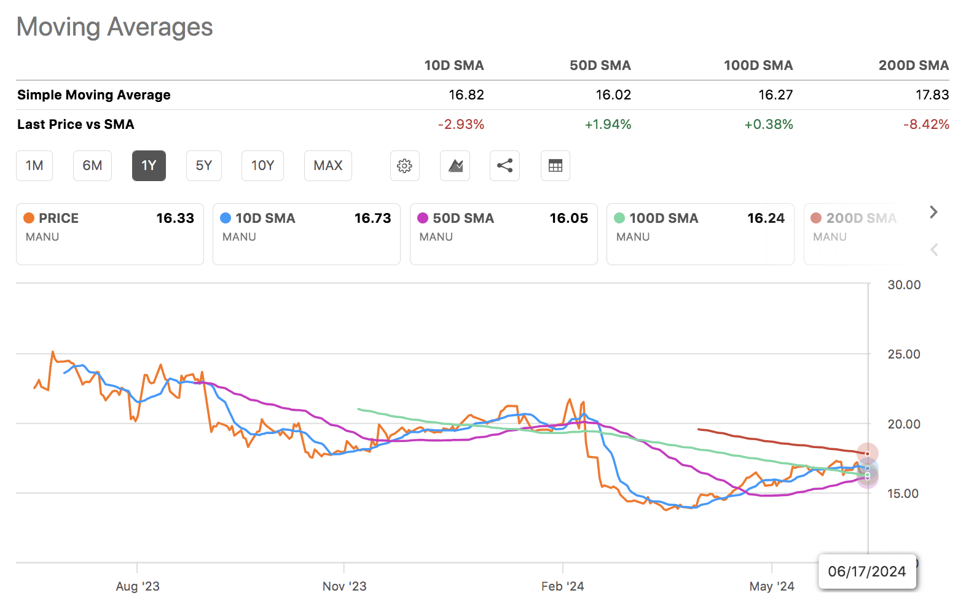This screenshot has width=966, height=609.
Task: Show the MAX time range
Action: 328,166
